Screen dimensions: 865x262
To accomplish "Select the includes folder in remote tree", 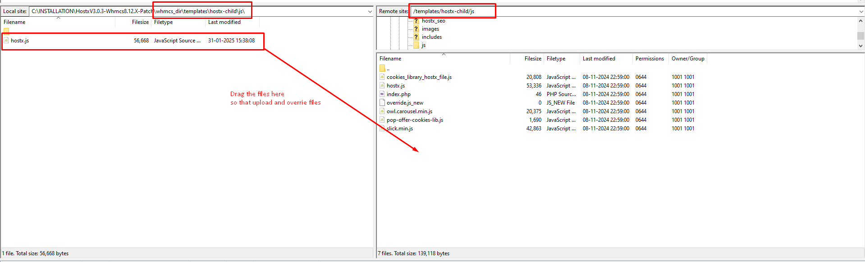I will [431, 37].
